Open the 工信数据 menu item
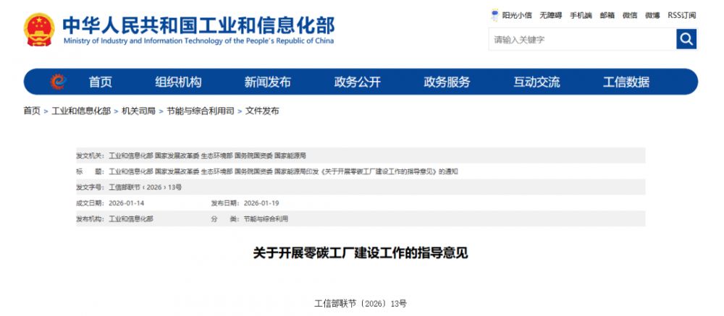This screenshot has height=316, width=724. [626, 82]
